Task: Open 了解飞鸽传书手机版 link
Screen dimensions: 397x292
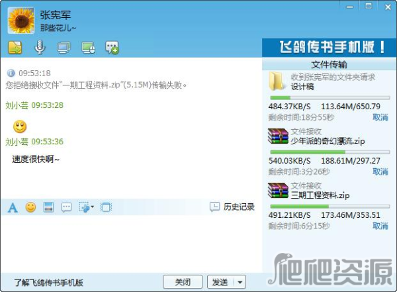Action: click(48, 282)
